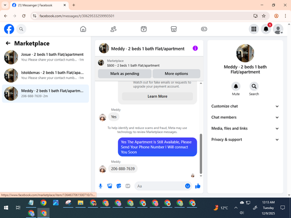Expand the Customize chat section
This screenshot has width=291, height=218.
point(245,106)
